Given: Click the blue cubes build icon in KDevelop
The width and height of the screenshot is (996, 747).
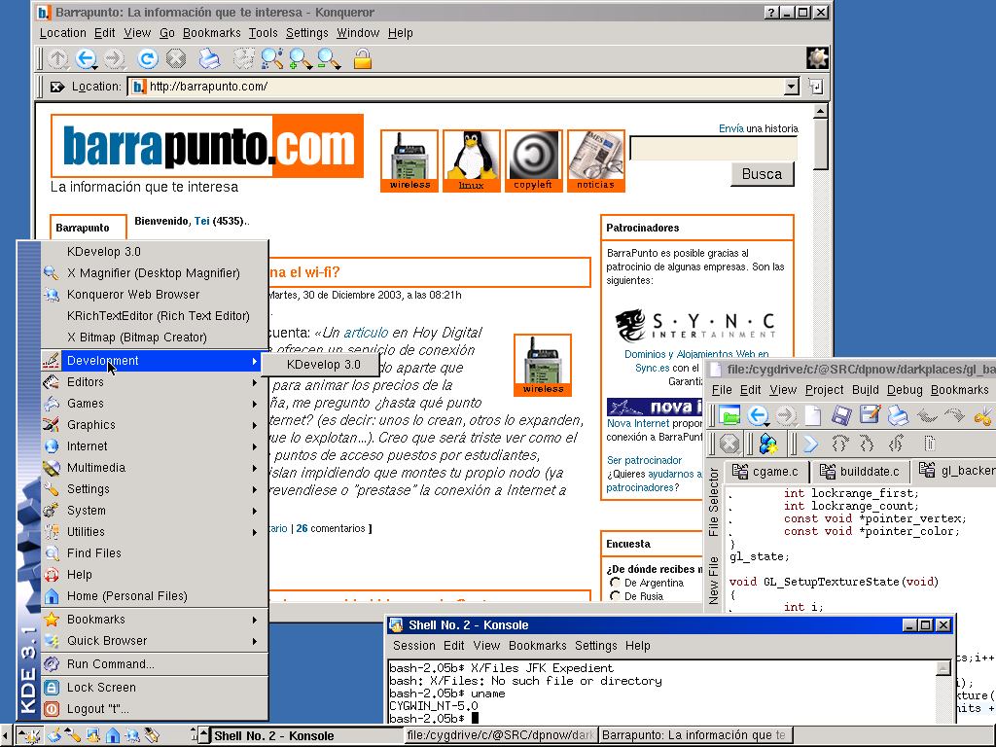Looking at the screenshot, I should click(x=768, y=444).
